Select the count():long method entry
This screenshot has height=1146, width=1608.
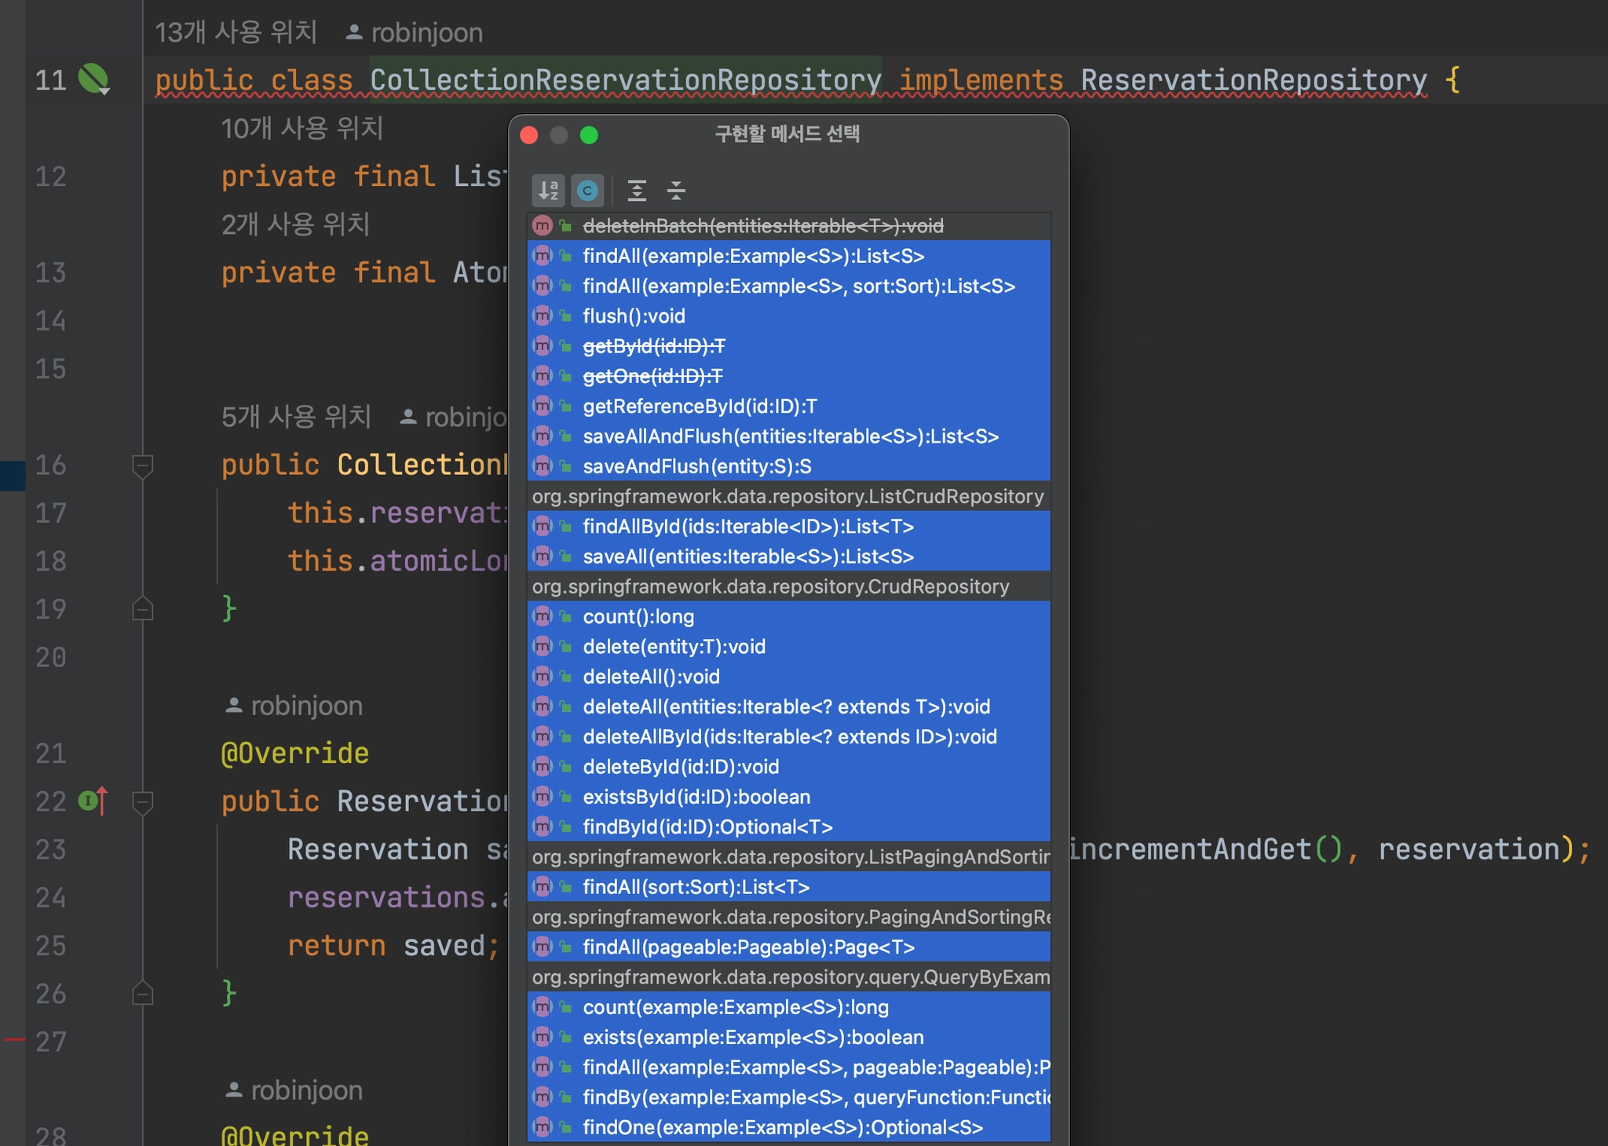click(638, 617)
